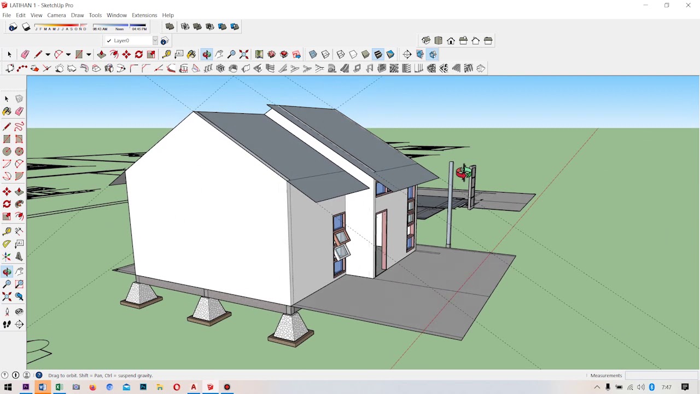Screen dimensions: 700x394
Task: Switch to Front view house icon
Action: point(451,40)
